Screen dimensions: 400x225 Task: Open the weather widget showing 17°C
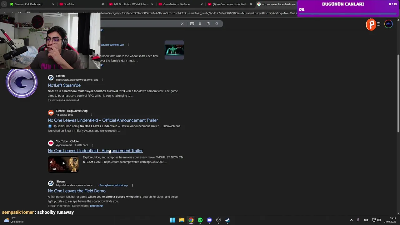click(x=13, y=220)
